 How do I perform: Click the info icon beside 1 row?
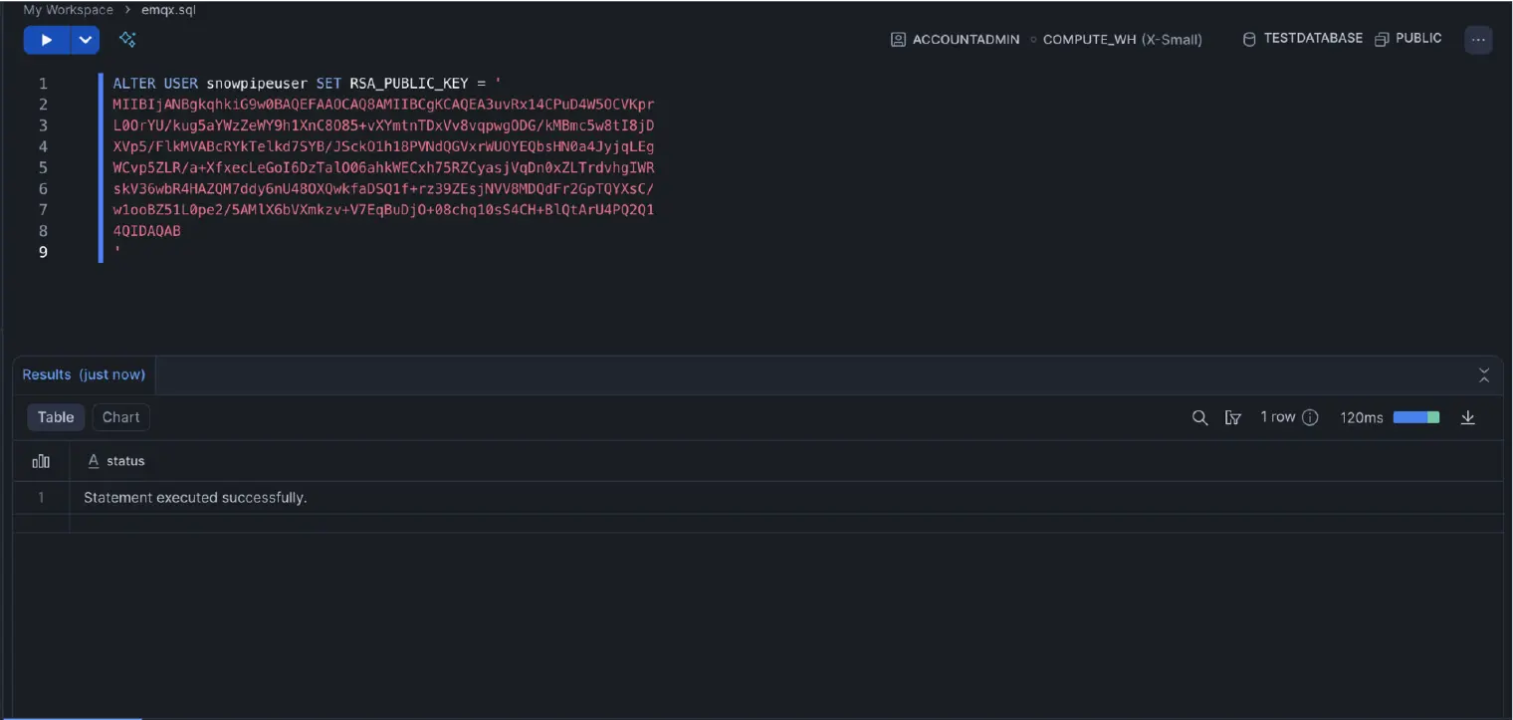[1310, 417]
